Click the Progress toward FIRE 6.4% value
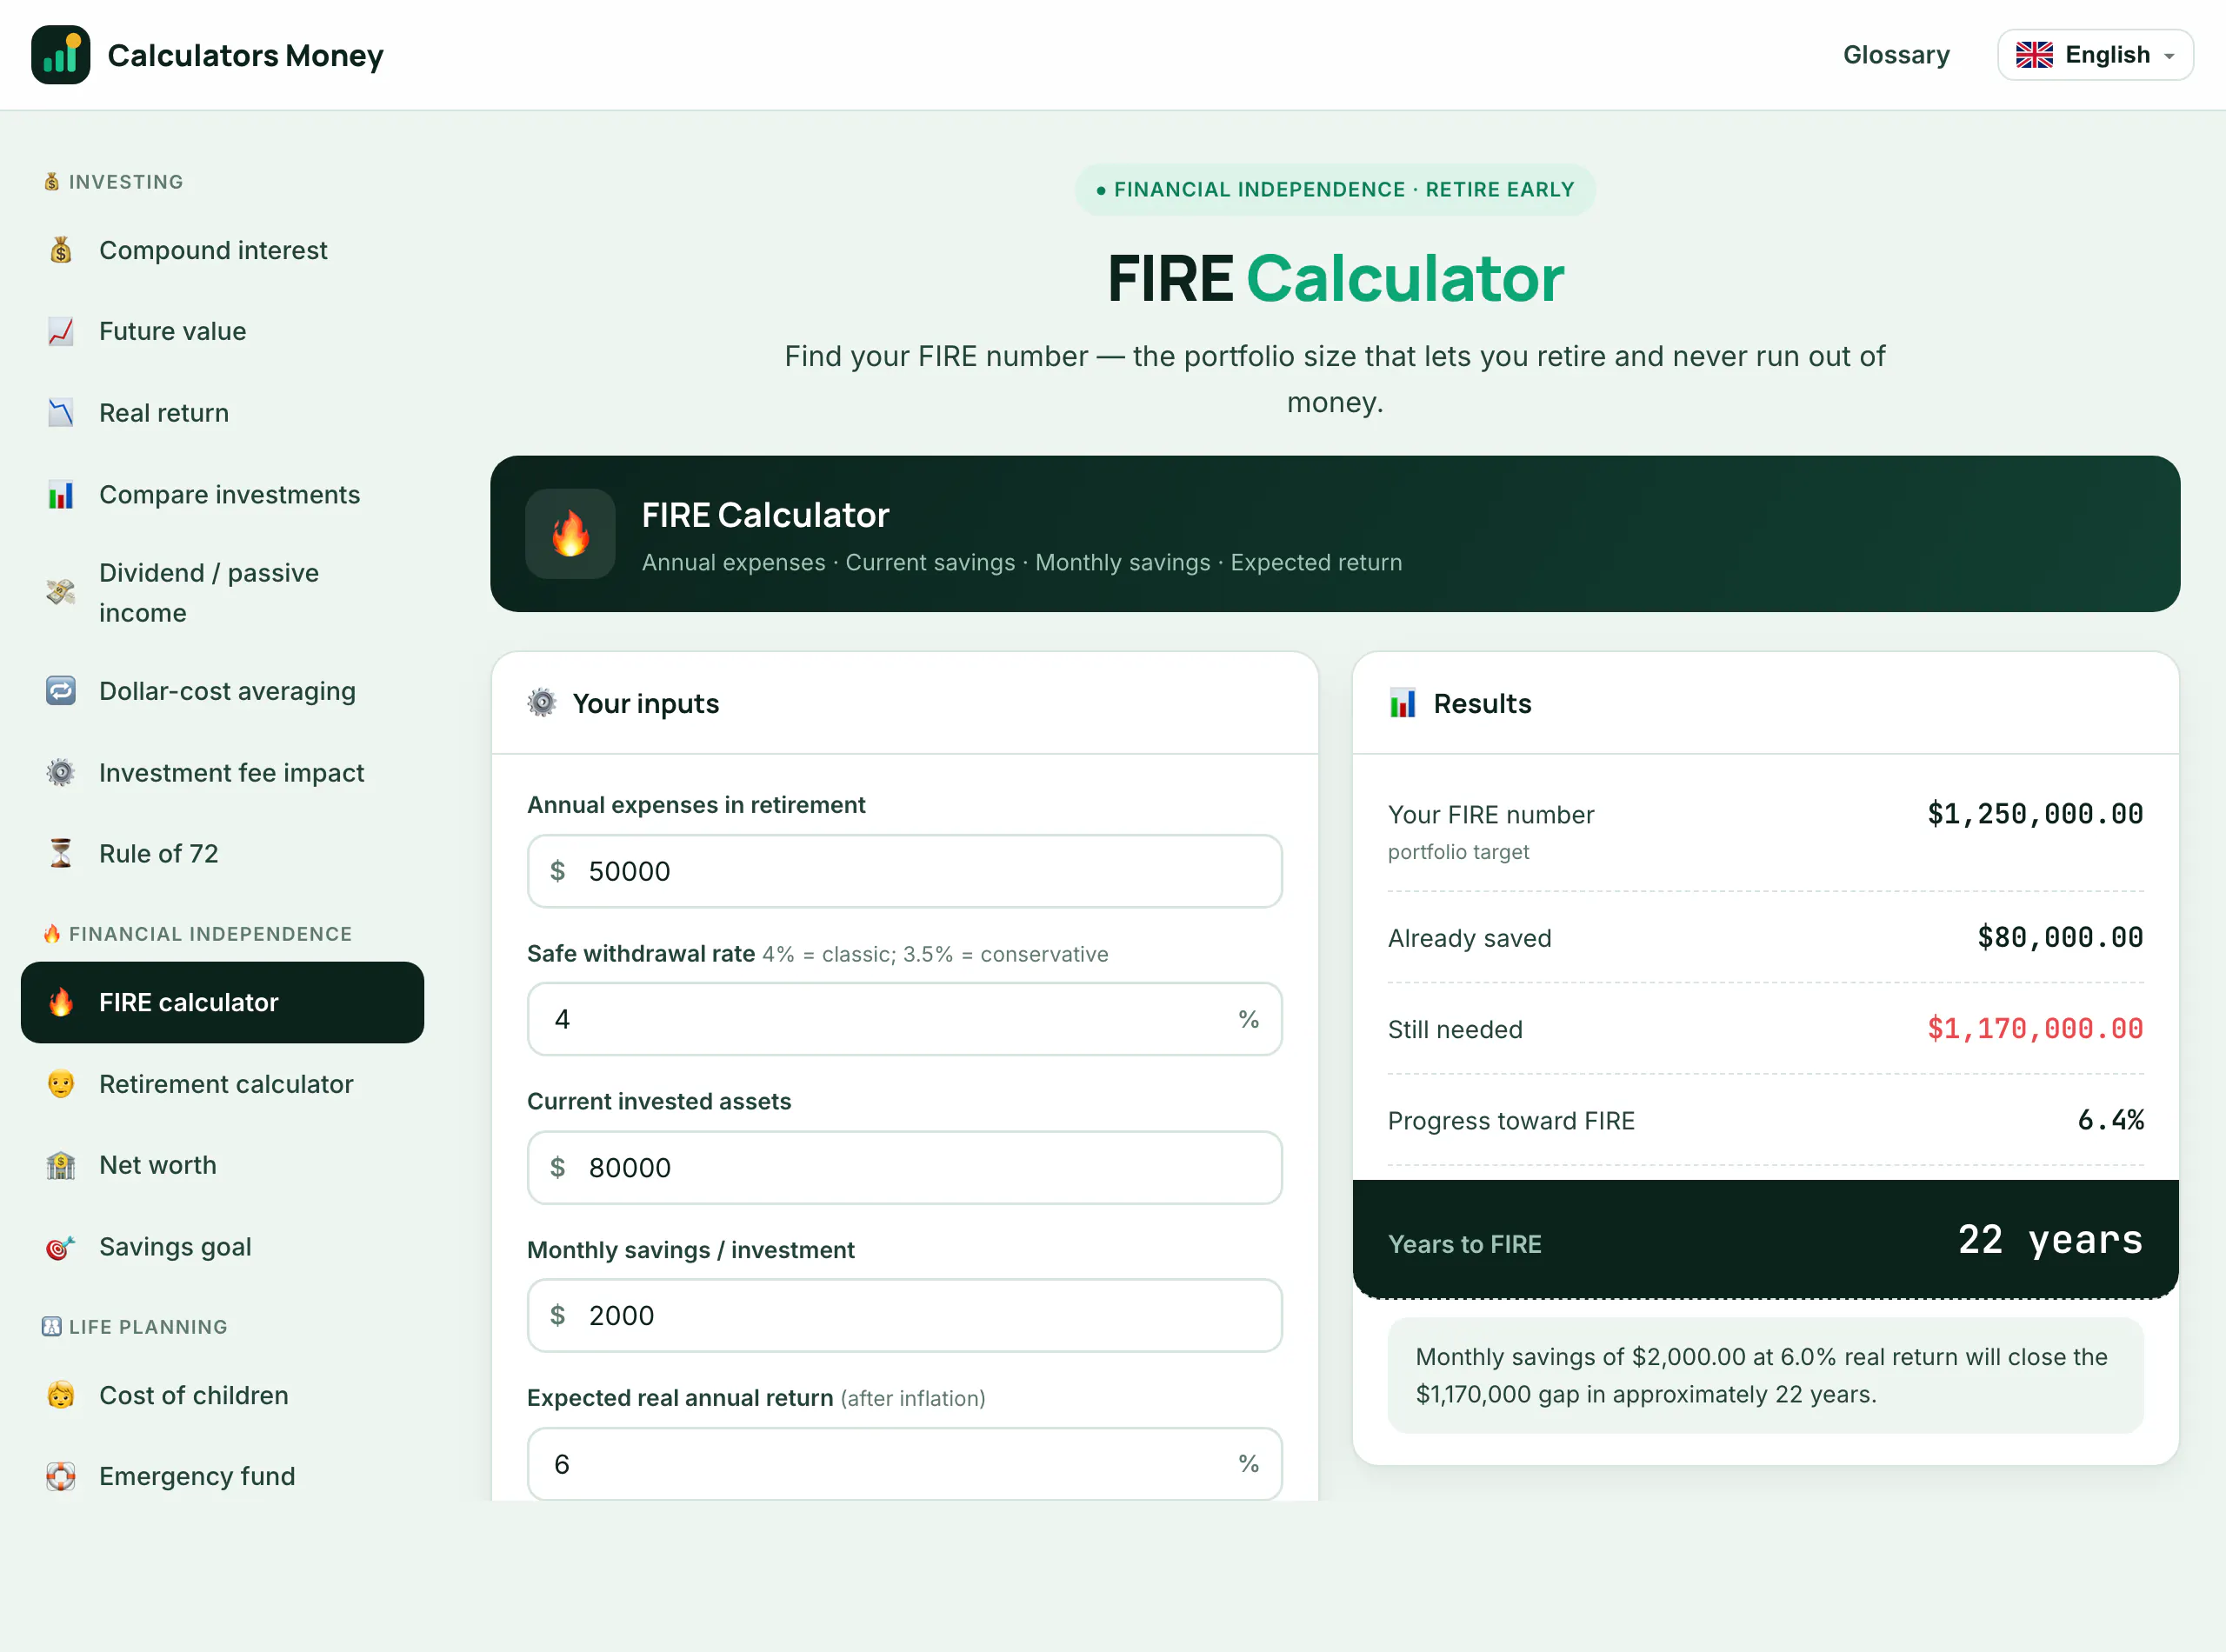Image resolution: width=2226 pixels, height=1652 pixels. pyautogui.click(x=2110, y=1120)
